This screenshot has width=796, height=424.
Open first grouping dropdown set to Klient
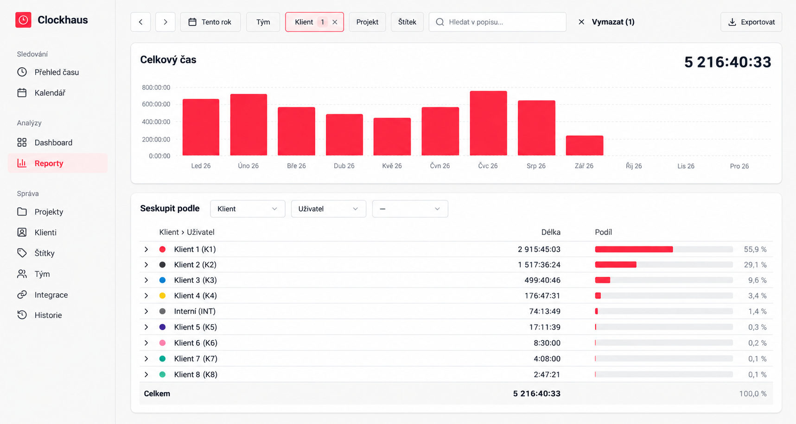click(248, 209)
